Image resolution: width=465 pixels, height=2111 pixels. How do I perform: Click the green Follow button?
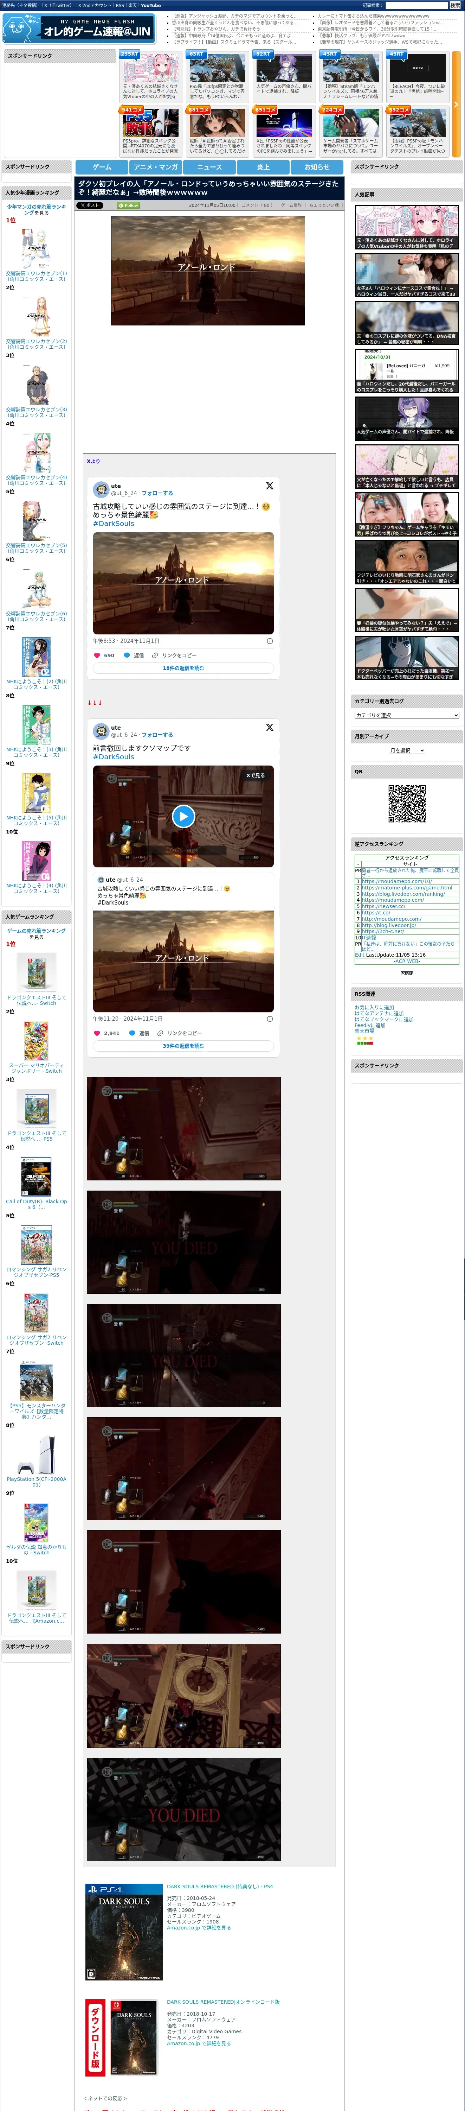[129, 206]
